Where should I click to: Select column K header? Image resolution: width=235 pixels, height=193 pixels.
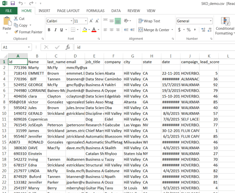click(x=209, y=56)
